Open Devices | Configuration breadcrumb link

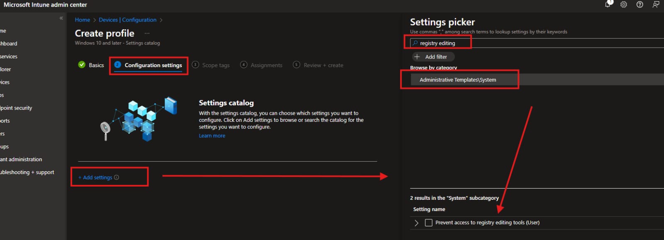(x=127, y=19)
